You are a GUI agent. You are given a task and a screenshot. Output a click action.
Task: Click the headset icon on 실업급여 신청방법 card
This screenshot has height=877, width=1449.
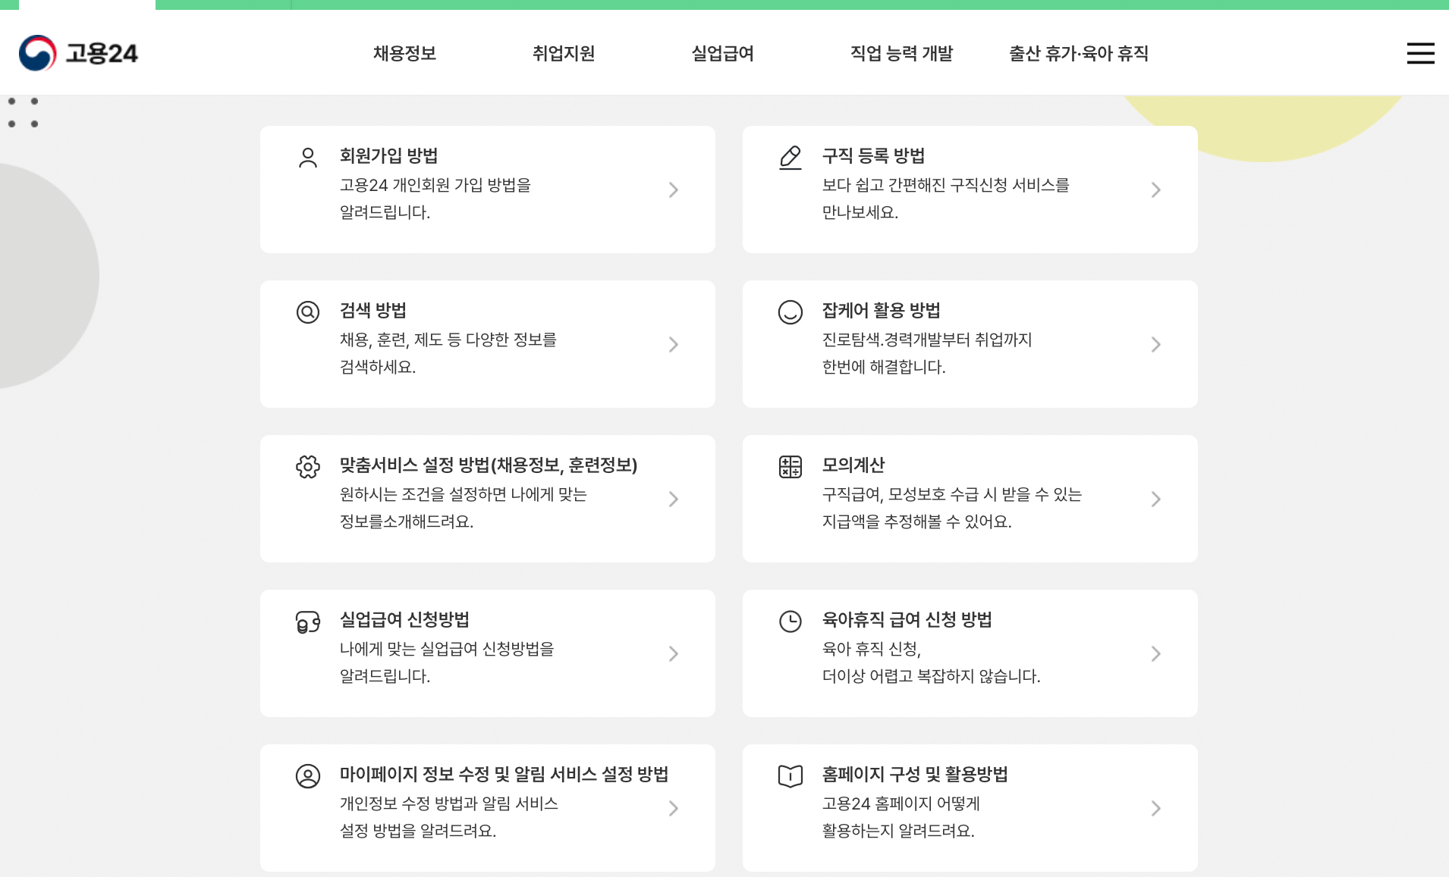click(x=308, y=622)
